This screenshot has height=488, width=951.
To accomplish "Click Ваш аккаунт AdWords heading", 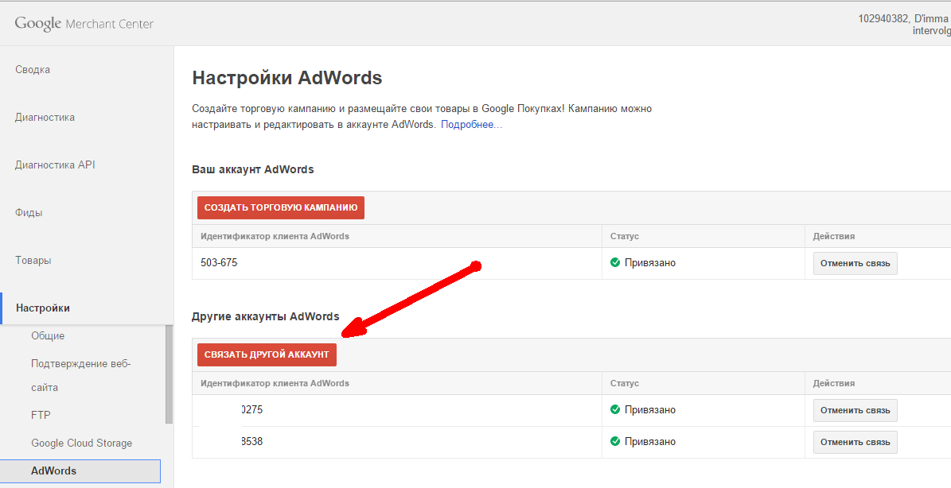I will 253,169.
